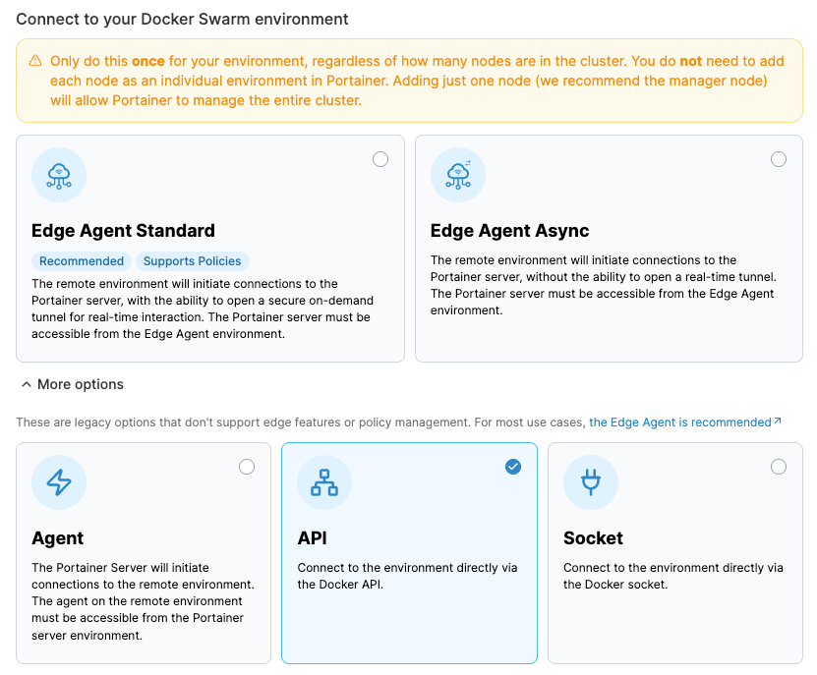This screenshot has width=817, height=675.
Task: Select the Edge Agent Async radio button
Action: pyautogui.click(x=779, y=159)
